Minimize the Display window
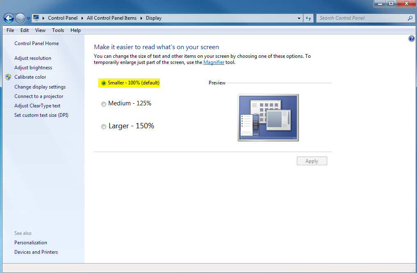Viewport: 417px width, 273px height. pos(380,3)
